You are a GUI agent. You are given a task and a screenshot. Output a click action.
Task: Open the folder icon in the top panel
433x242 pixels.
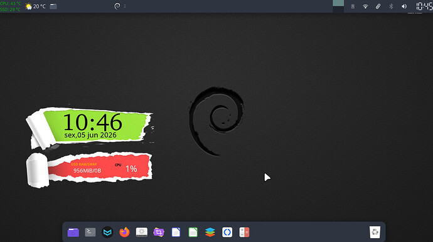click(53, 6)
